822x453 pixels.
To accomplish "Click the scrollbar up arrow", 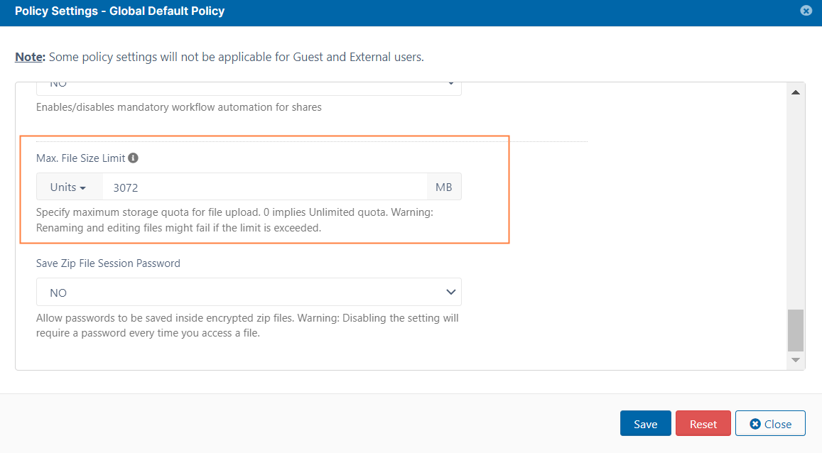I will 795,92.
